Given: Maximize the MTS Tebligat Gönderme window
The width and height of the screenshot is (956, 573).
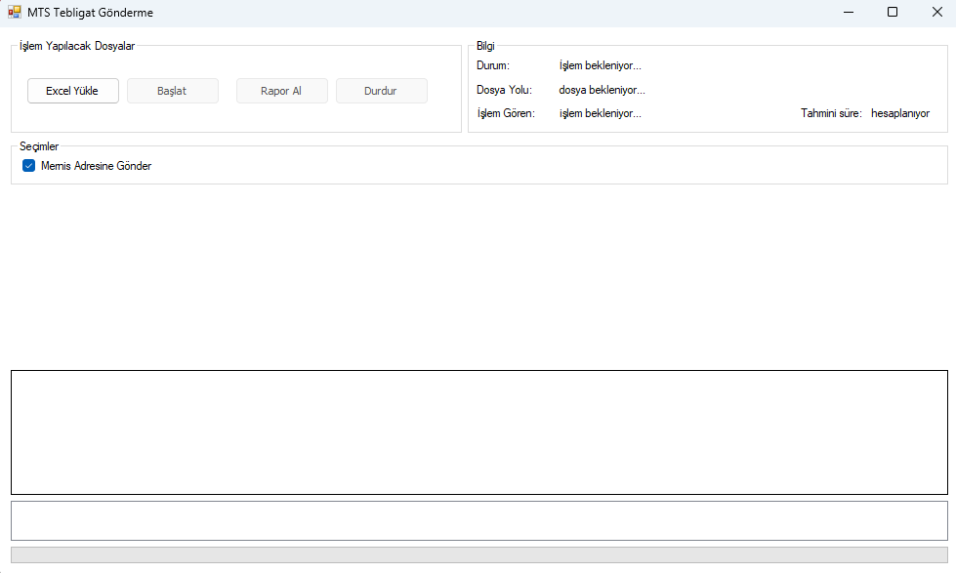Looking at the screenshot, I should tap(893, 12).
